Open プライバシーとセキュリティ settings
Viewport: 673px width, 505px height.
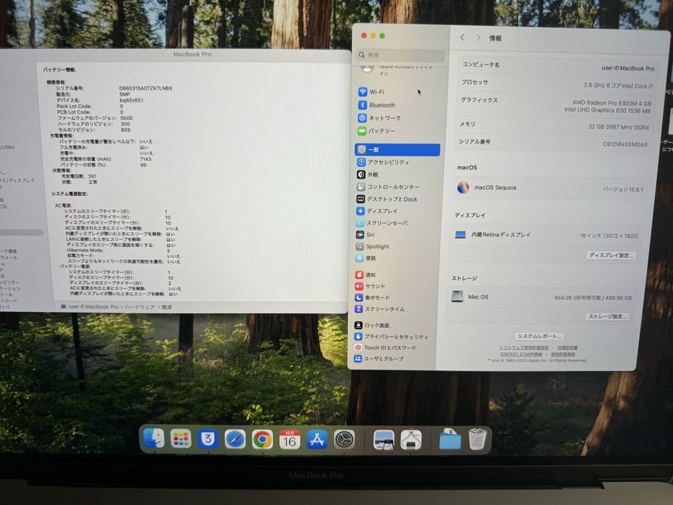click(391, 337)
